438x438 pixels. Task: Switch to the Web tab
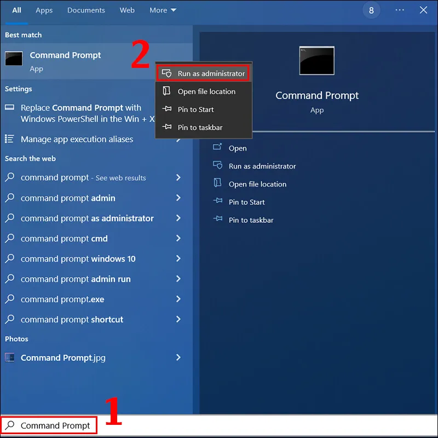[x=127, y=10]
